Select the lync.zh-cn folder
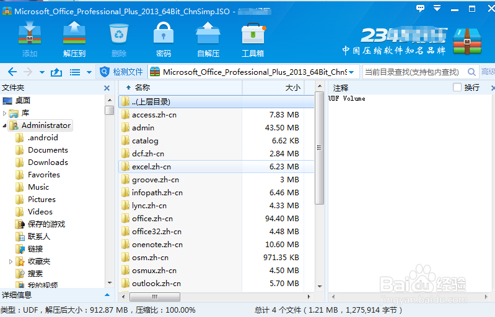 click(x=216, y=206)
